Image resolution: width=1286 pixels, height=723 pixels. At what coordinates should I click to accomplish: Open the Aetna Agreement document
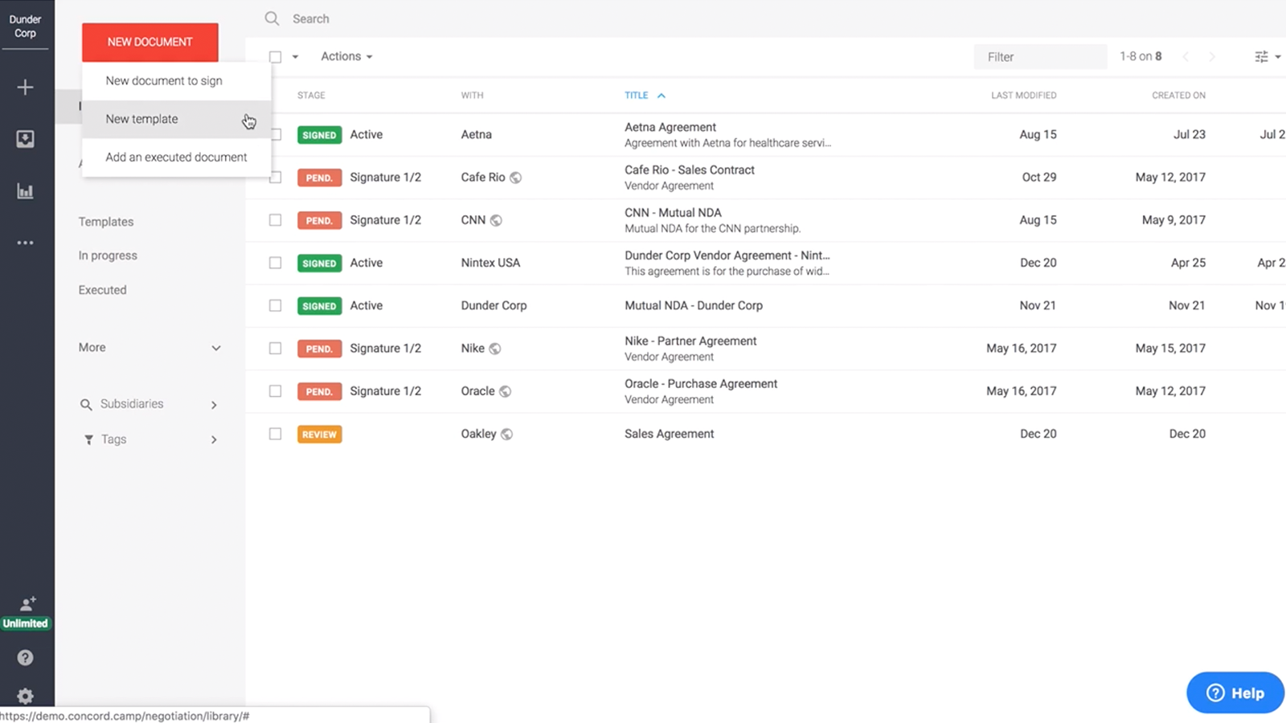click(670, 127)
